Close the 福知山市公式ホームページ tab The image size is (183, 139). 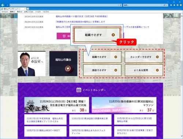[x=25, y=9]
